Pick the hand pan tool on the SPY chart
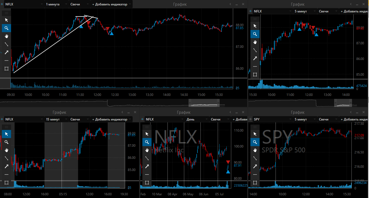The image size is (369, 198). [x=255, y=150]
